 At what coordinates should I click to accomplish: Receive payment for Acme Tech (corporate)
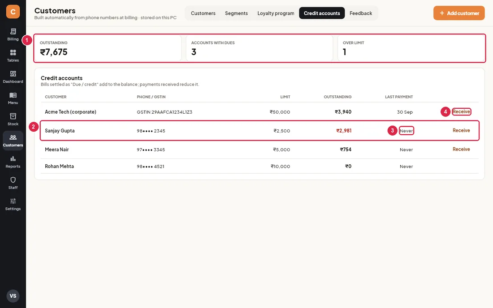tap(461, 111)
